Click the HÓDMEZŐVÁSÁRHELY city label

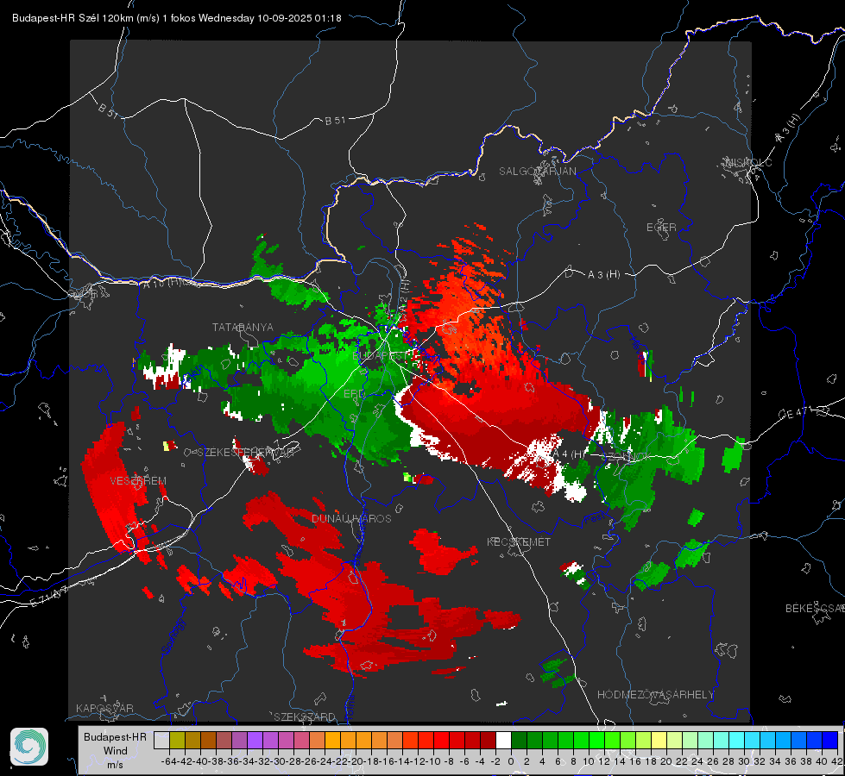(x=655, y=695)
